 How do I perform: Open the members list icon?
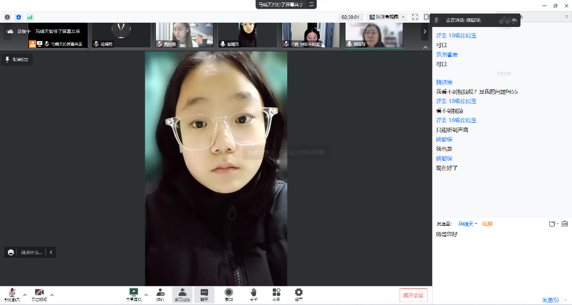click(182, 293)
